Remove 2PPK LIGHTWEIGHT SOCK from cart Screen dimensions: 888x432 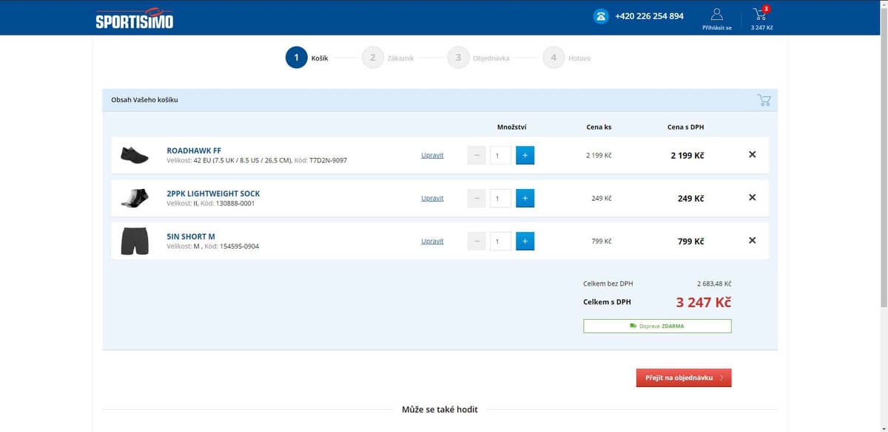[752, 198]
